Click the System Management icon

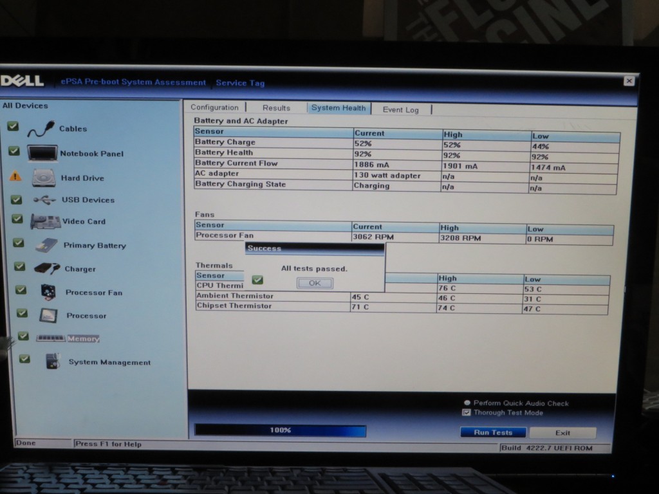53,361
